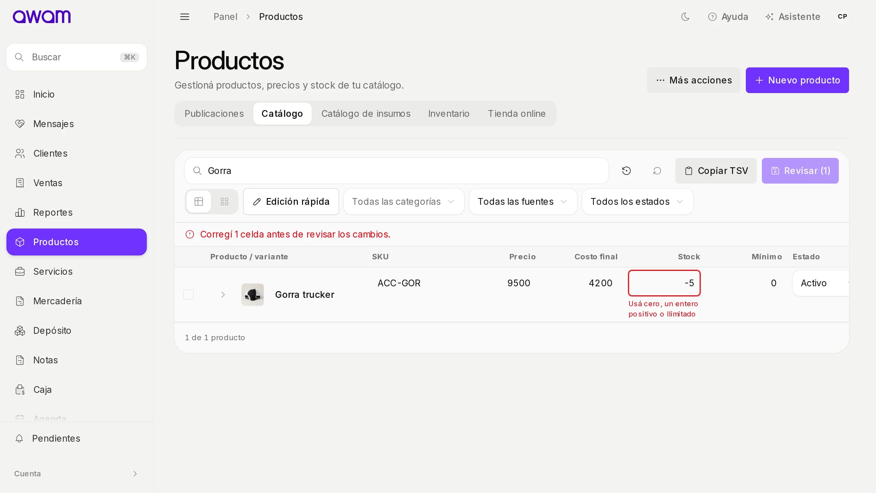Open Mercadería in sidebar
Viewport: 876px width, 493px height.
[77, 301]
